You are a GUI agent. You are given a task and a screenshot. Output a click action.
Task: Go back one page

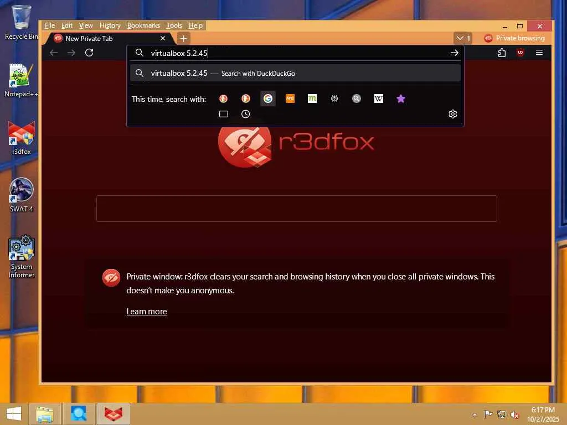pyautogui.click(x=54, y=53)
